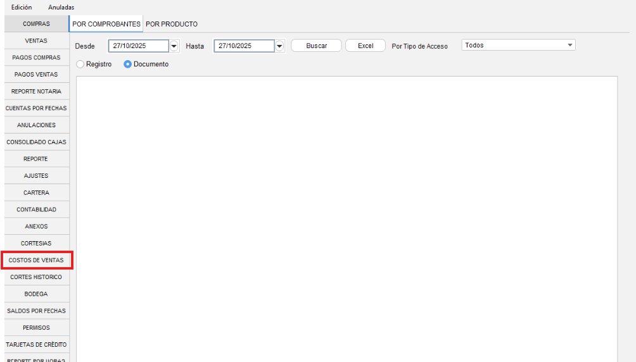
Task: Switch to the POR PRODUCTO tab
Action: (x=172, y=24)
